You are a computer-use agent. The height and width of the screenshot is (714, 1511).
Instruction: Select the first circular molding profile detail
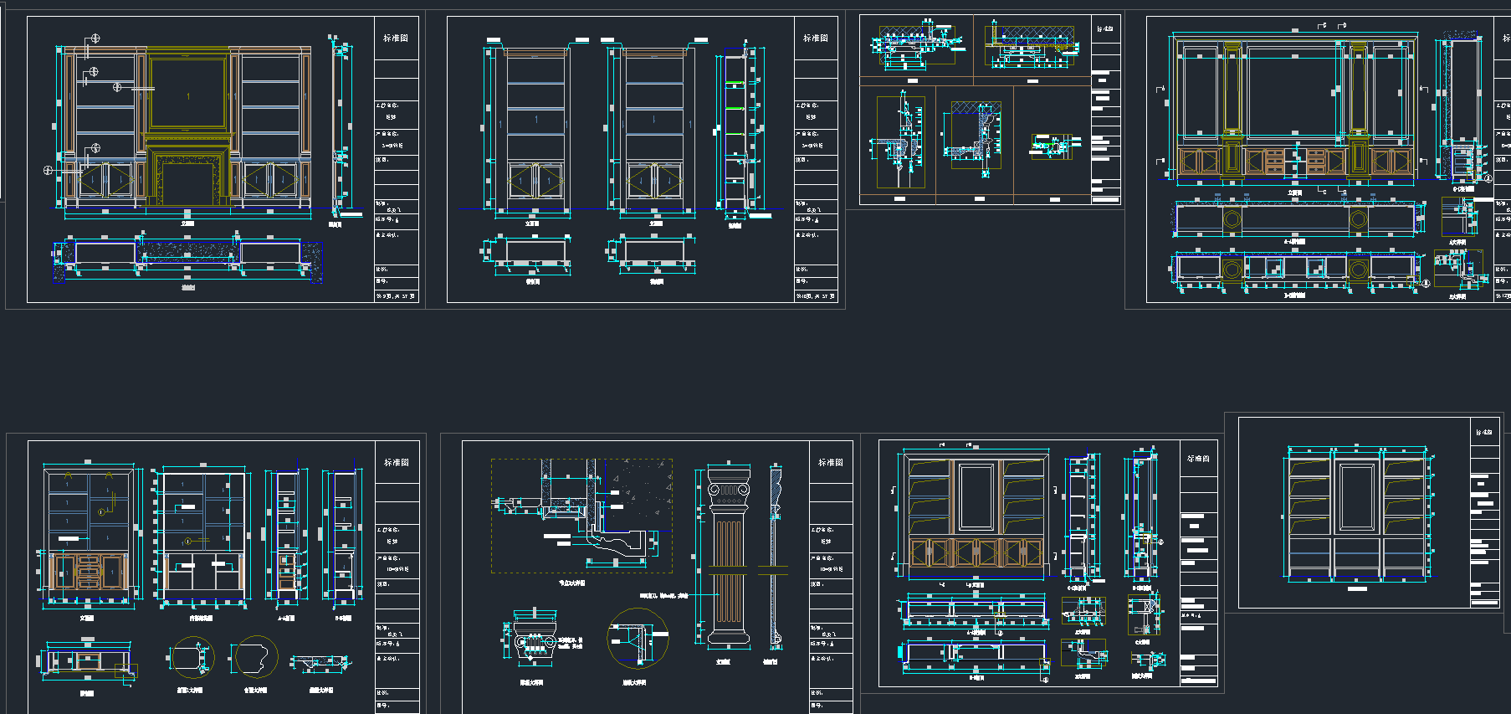coord(192,659)
